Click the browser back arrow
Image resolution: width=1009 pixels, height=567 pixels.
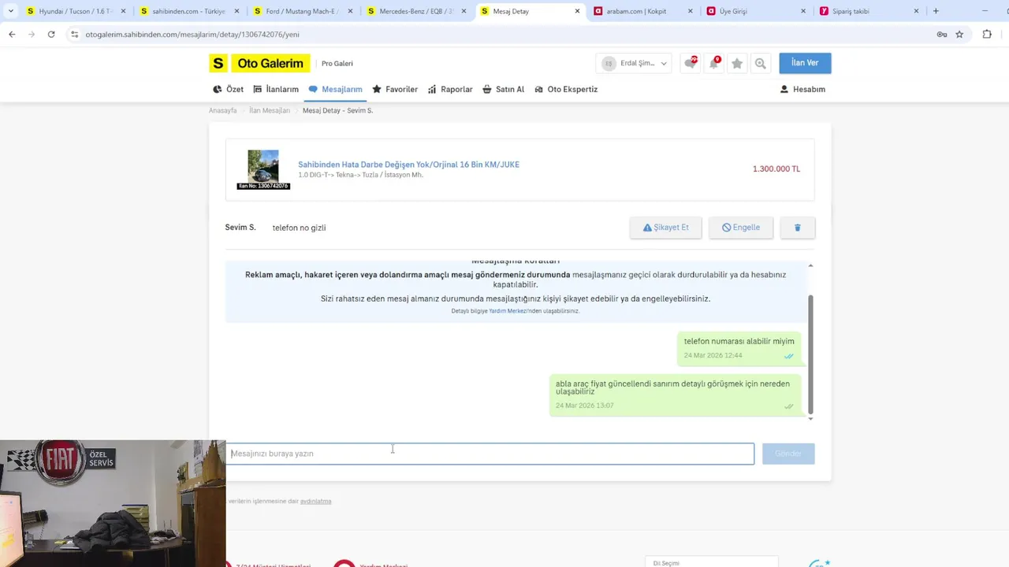12,35
